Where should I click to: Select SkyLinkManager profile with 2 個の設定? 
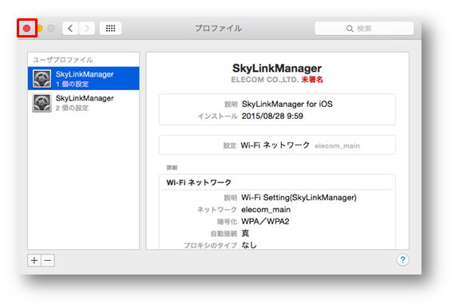point(84,102)
